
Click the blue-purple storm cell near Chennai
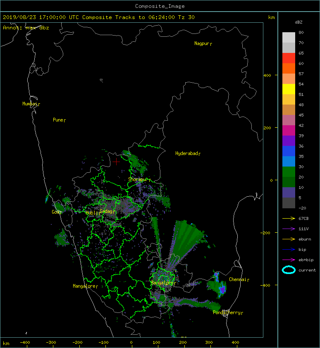[222, 289]
